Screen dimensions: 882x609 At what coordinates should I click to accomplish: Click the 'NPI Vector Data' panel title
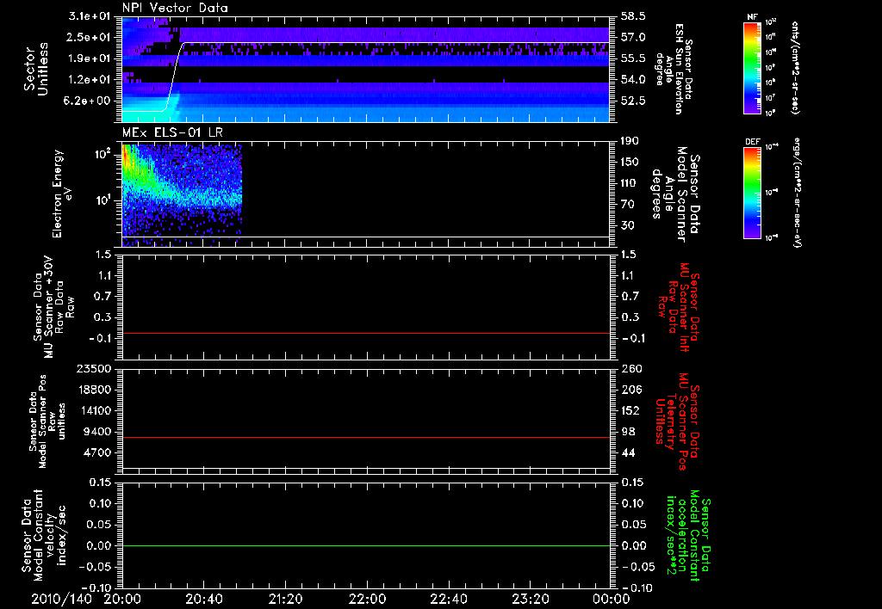(175, 8)
